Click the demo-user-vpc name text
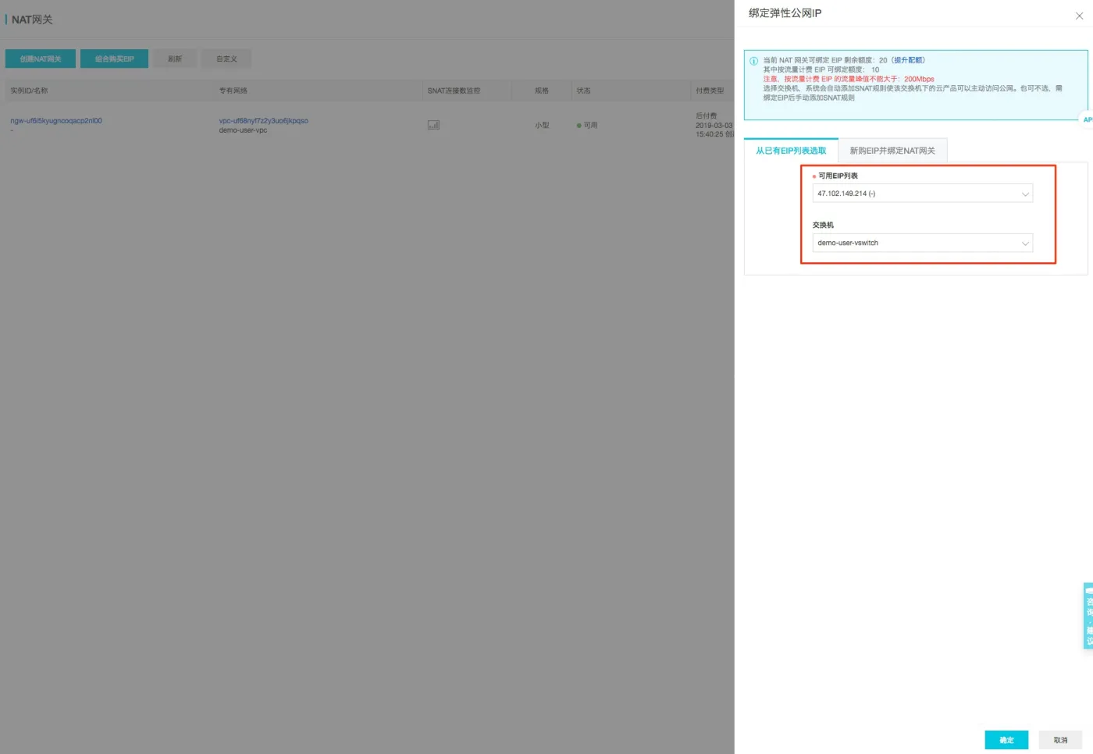The image size is (1093, 754). click(x=243, y=130)
